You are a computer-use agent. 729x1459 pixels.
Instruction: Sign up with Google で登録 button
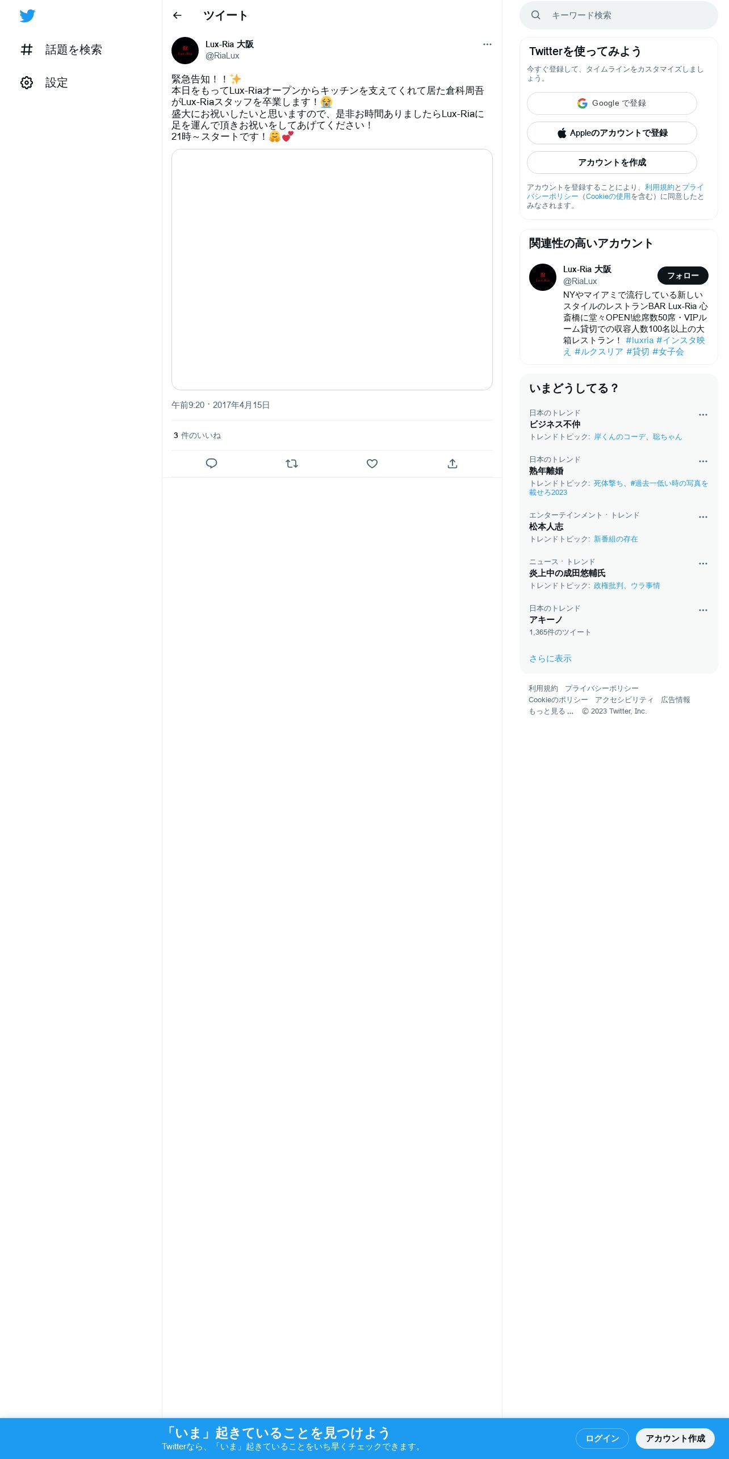[612, 103]
